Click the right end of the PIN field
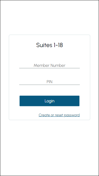 click(78, 82)
